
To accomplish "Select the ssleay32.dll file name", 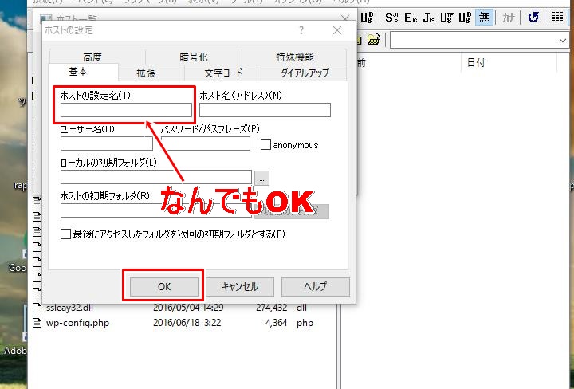I will 69,308.
